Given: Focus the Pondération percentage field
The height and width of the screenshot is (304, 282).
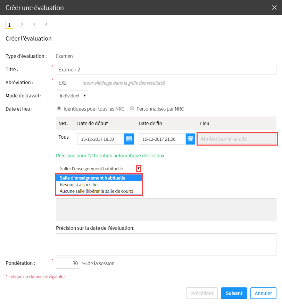Looking at the screenshot, I should pos(68,263).
